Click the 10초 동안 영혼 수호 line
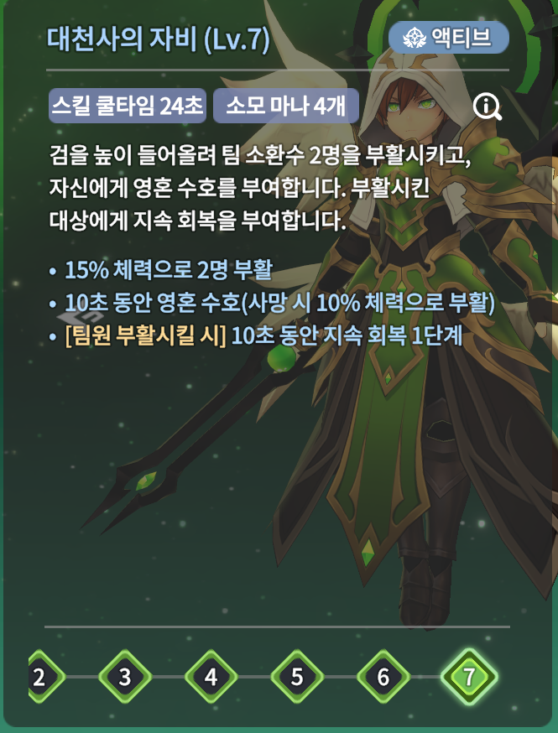This screenshot has width=558, height=733. 279,304
